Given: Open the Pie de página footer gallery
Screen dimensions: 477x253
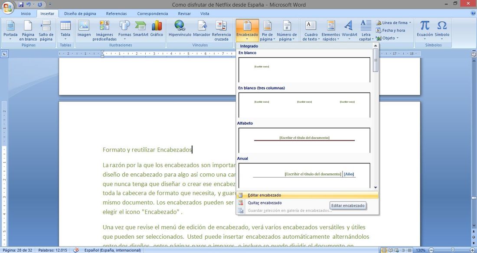Looking at the screenshot, I should click(268, 30).
